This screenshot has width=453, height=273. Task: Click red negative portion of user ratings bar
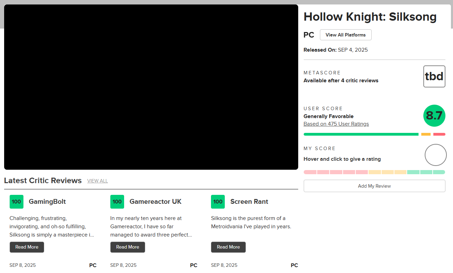pyautogui.click(x=439, y=134)
